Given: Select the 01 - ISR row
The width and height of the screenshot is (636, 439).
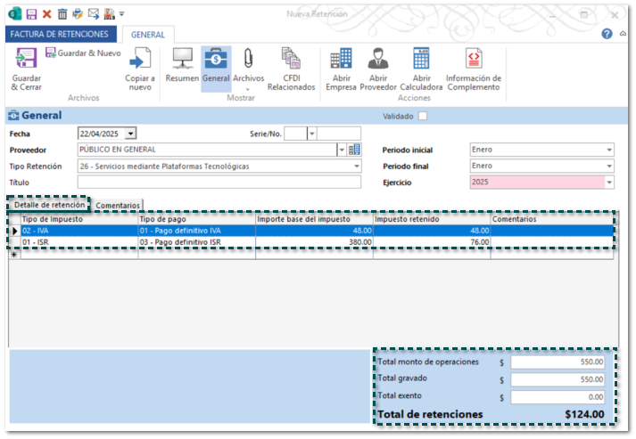Looking at the screenshot, I should click(78, 241).
